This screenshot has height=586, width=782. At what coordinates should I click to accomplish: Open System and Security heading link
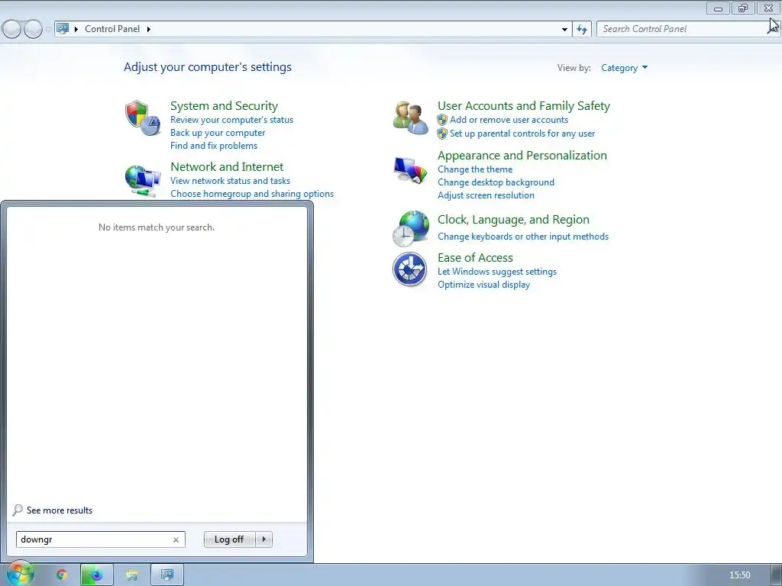[x=224, y=105]
